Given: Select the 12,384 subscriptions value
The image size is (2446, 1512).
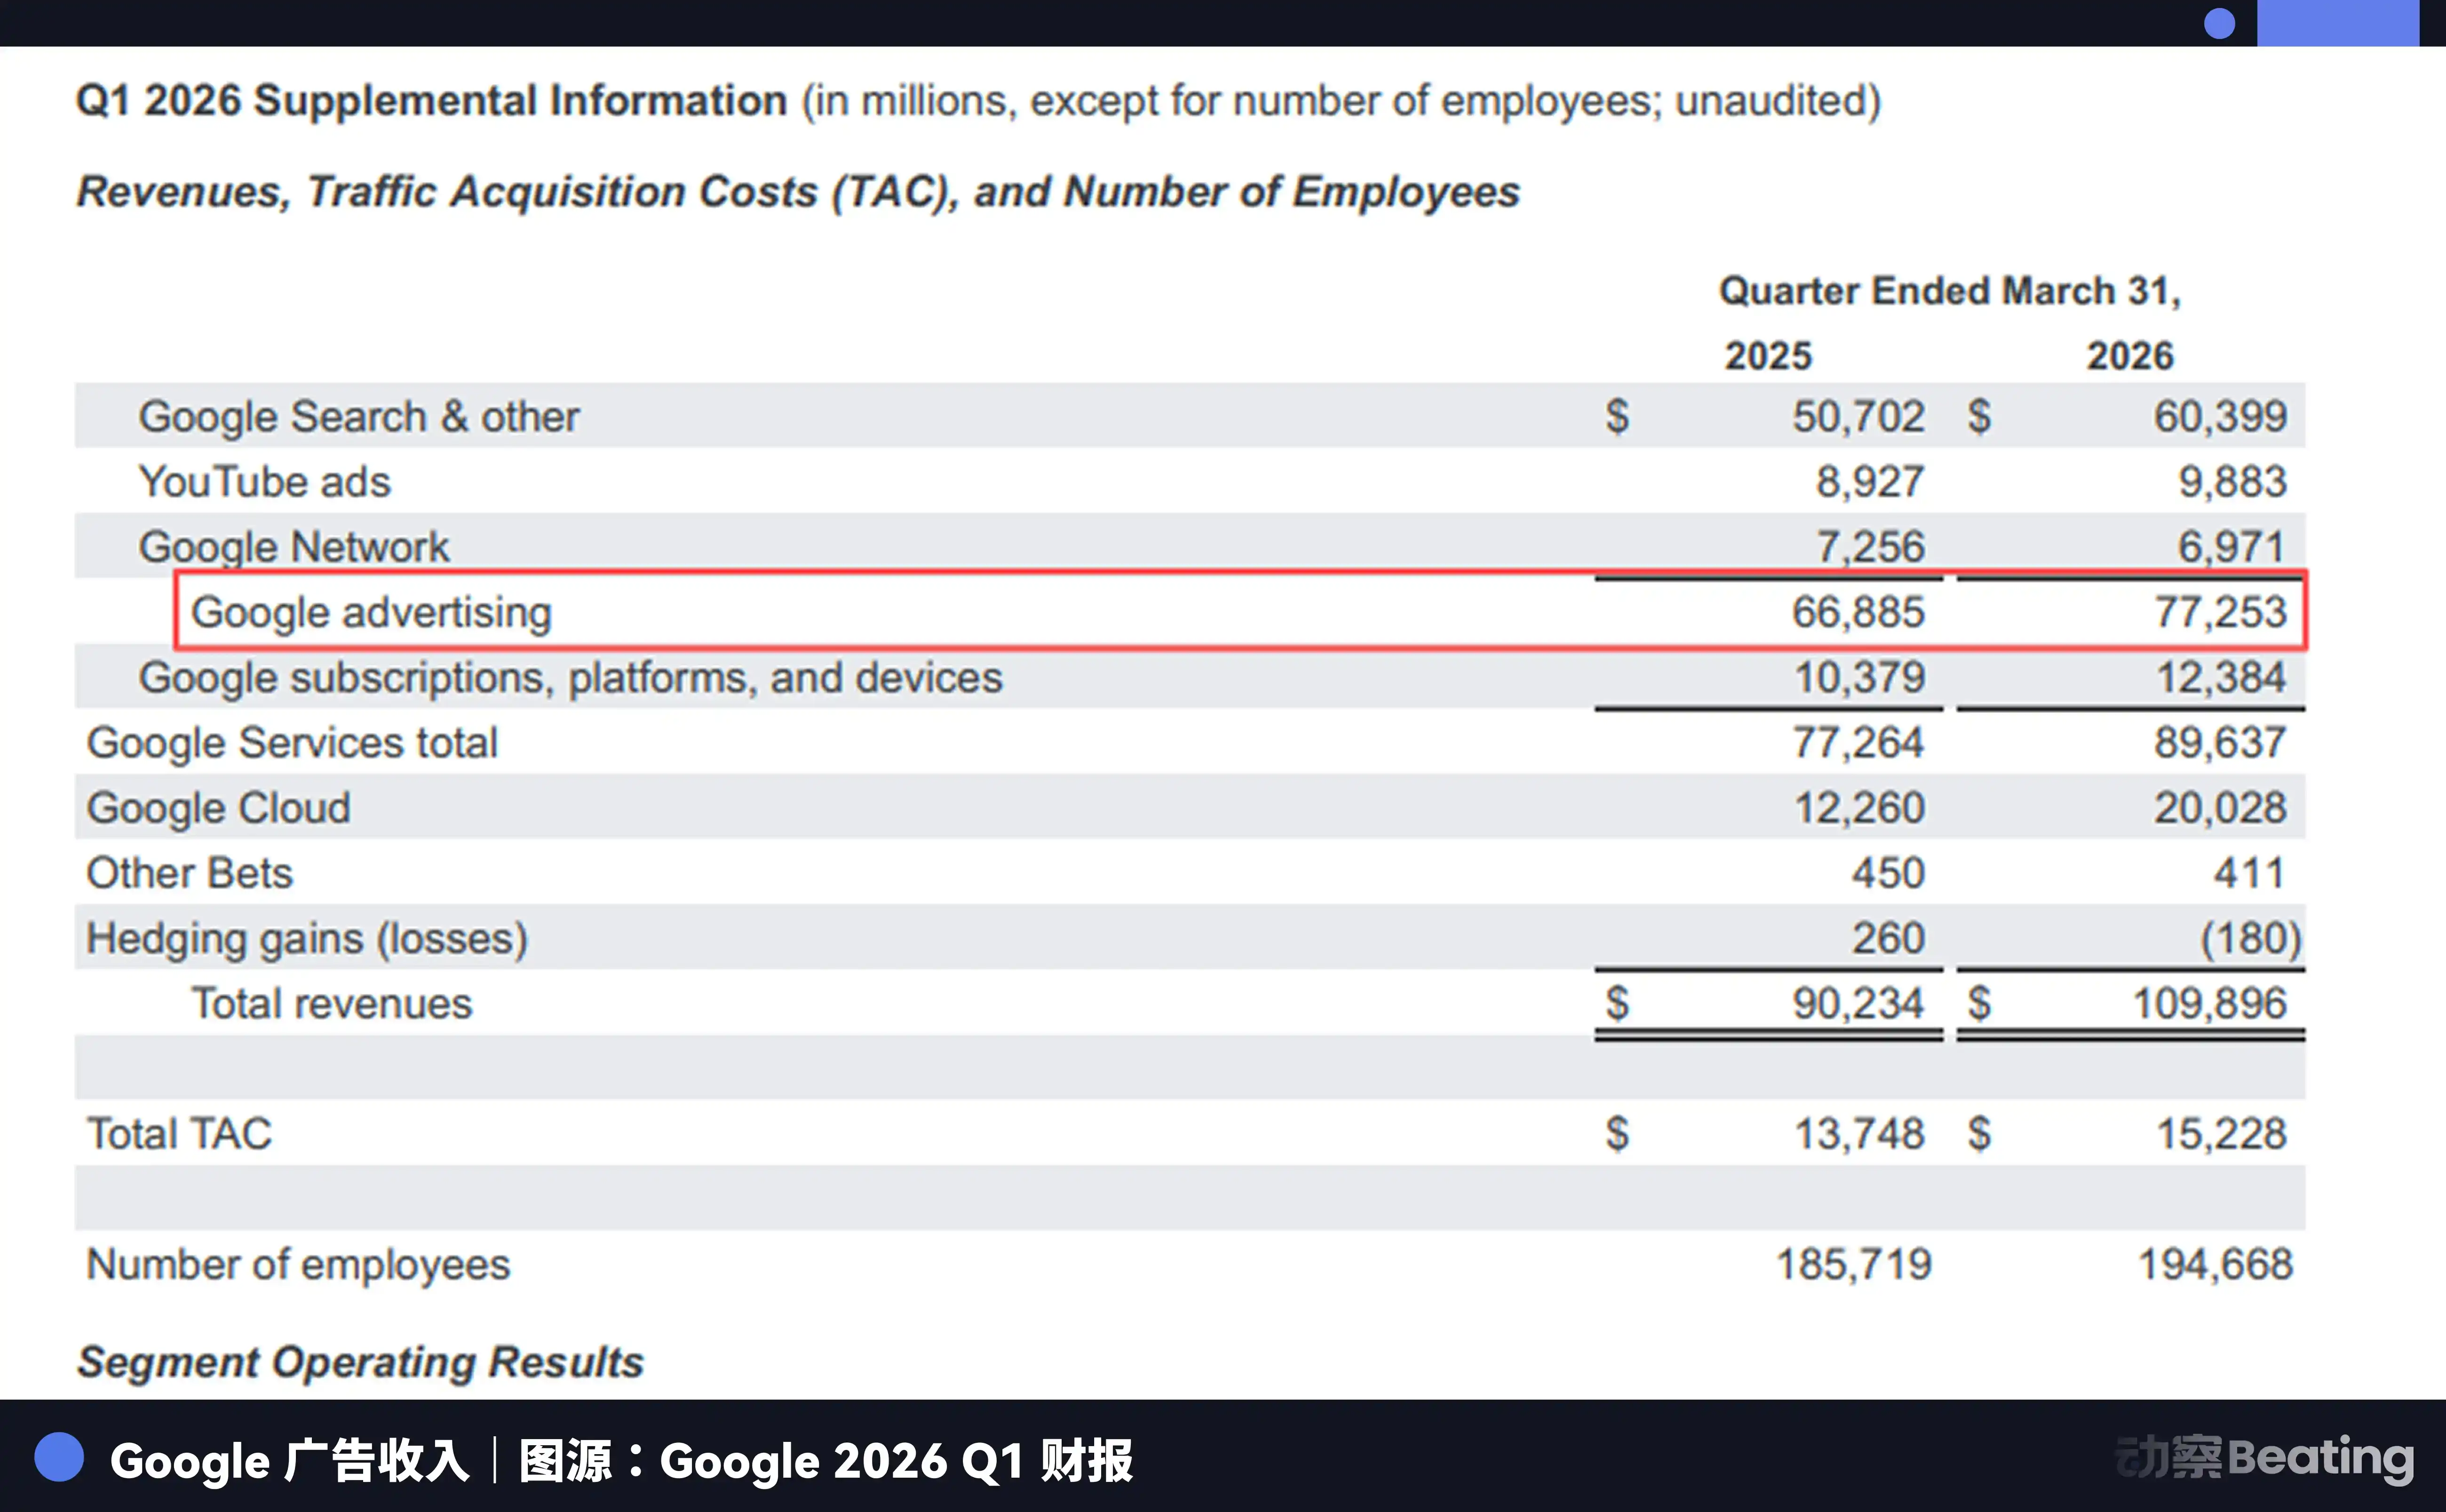Looking at the screenshot, I should [2221, 678].
